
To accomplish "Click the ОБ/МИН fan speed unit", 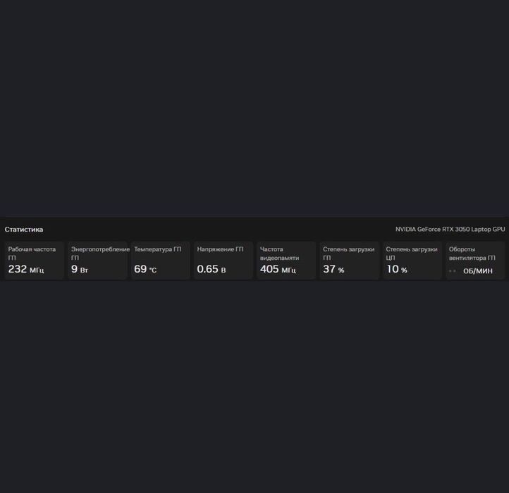I will (478, 271).
